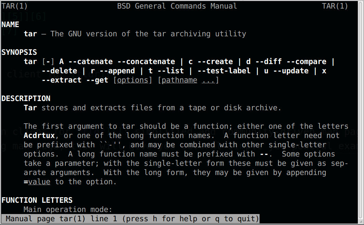Click the Main operation mode line
Viewport: 364px width, 225px height.
tap(68, 210)
